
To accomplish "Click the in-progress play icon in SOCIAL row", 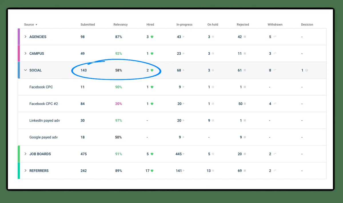I will click(184, 70).
